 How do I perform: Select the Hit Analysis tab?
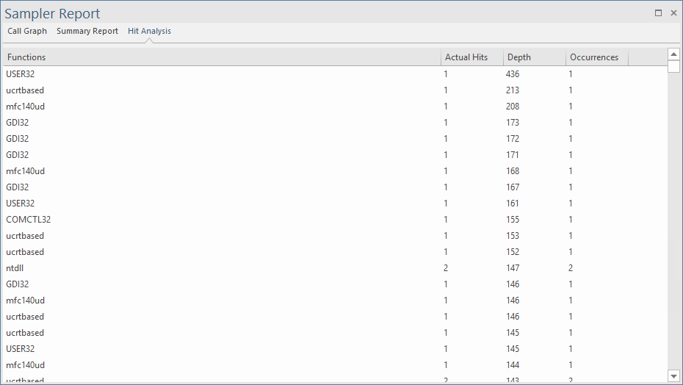coord(149,32)
